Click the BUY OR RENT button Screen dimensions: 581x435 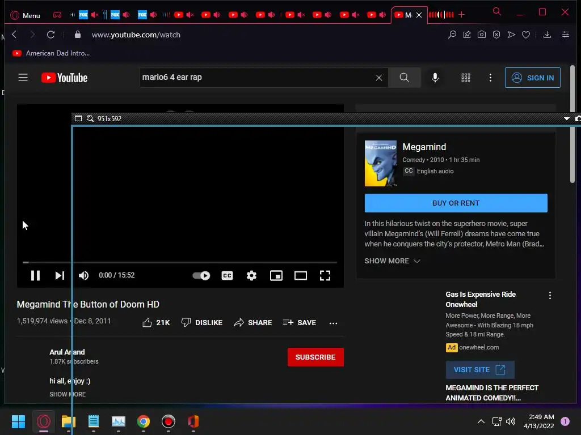(x=456, y=203)
